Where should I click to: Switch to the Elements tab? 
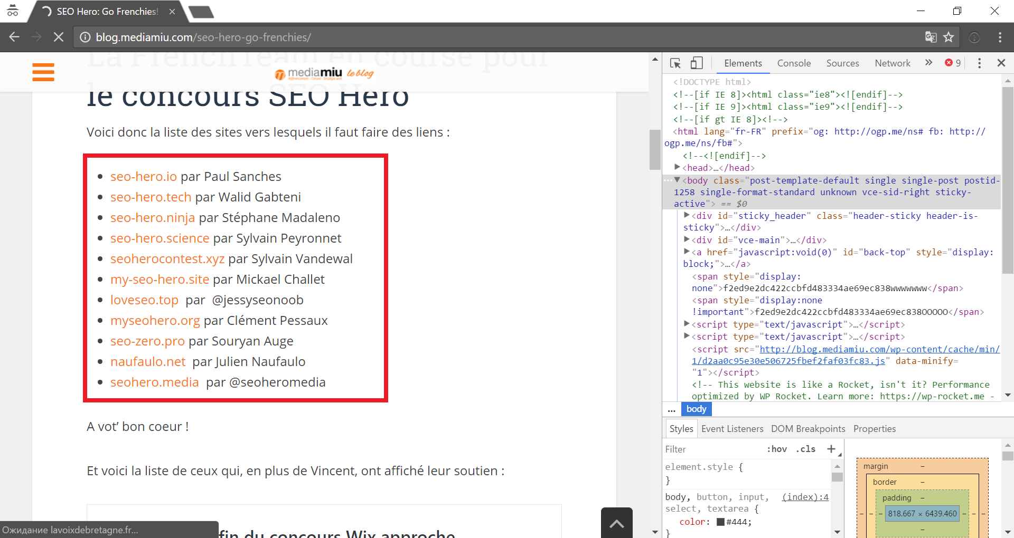tap(743, 63)
